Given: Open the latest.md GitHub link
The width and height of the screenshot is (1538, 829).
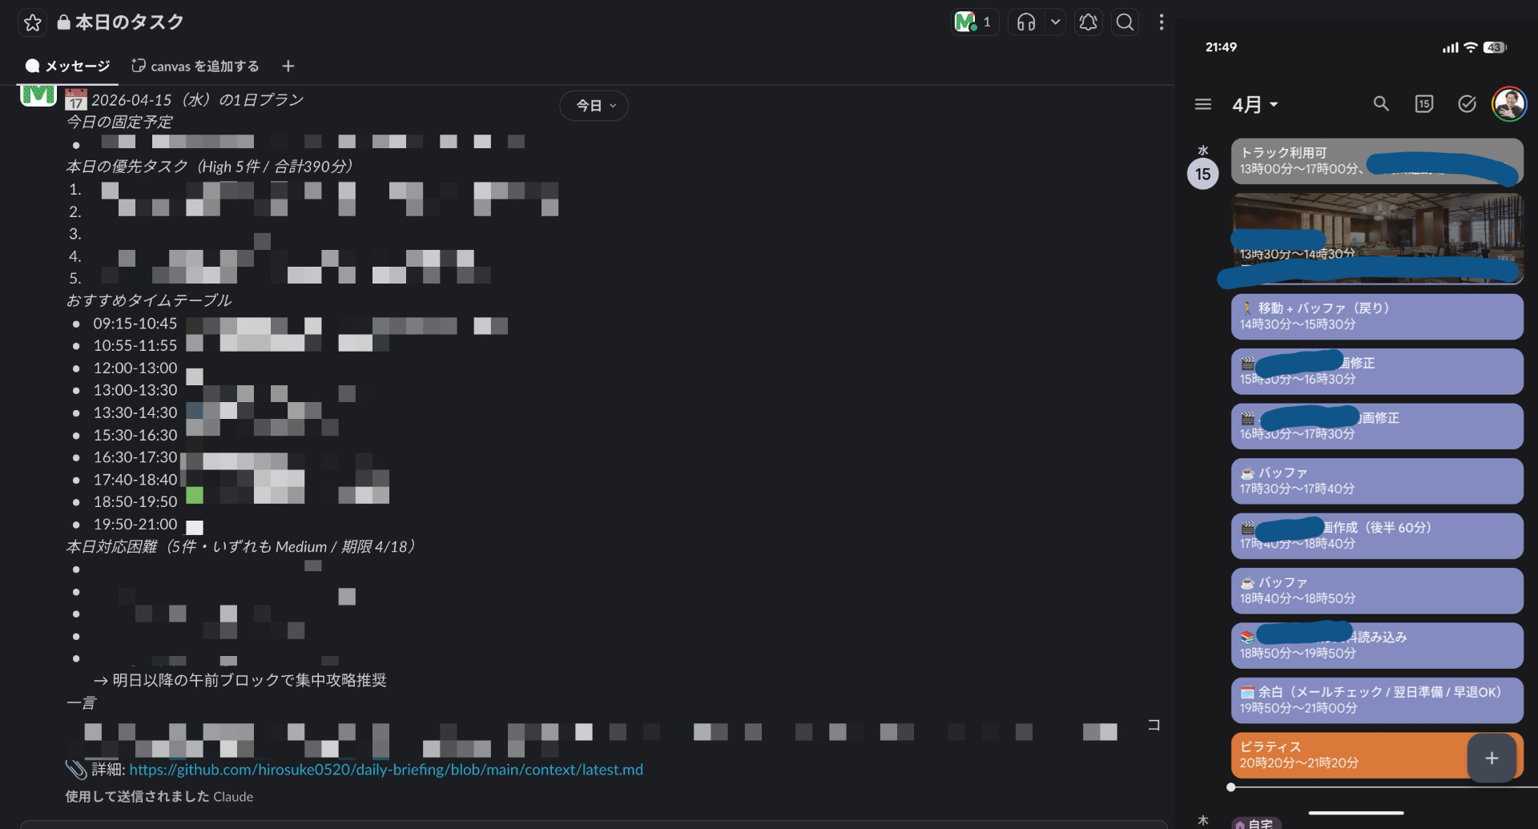Looking at the screenshot, I should 387,769.
